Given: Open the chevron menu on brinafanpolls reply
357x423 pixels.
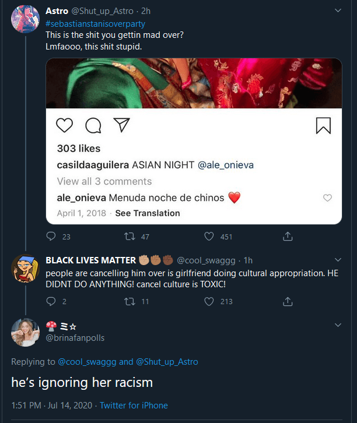Looking at the screenshot, I should click(x=338, y=325).
